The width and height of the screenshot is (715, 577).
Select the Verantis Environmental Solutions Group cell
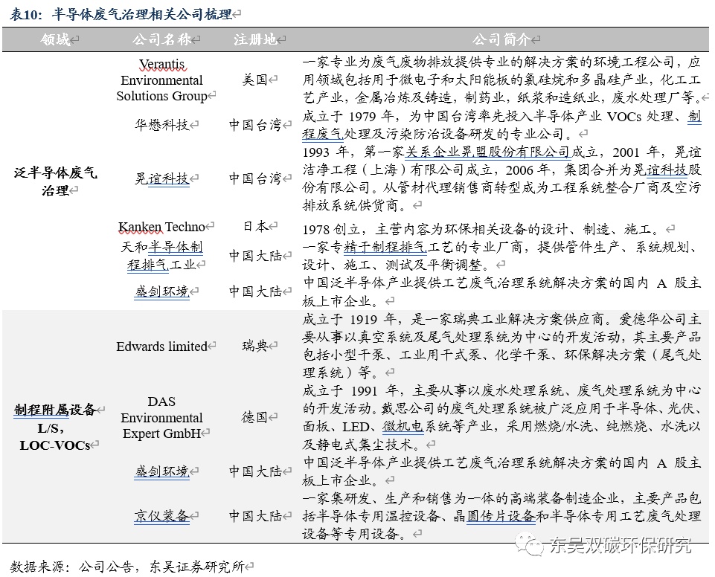point(162,80)
